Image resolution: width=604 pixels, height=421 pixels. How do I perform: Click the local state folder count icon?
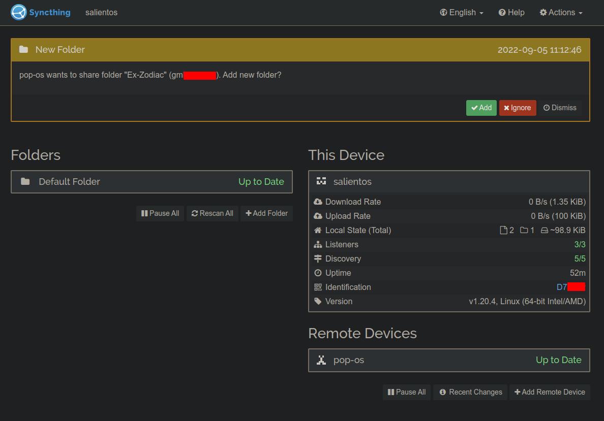point(524,230)
